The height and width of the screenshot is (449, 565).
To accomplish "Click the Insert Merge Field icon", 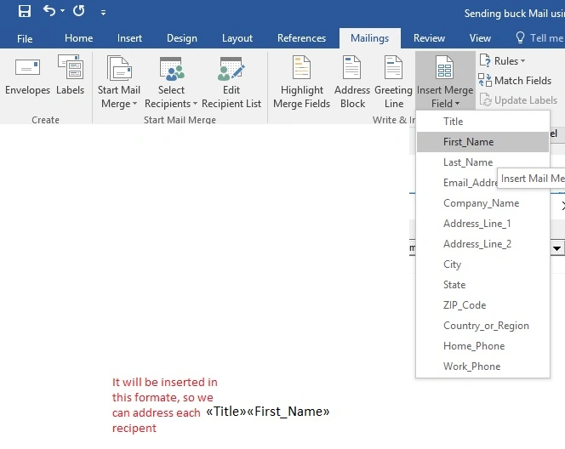I will (x=445, y=67).
